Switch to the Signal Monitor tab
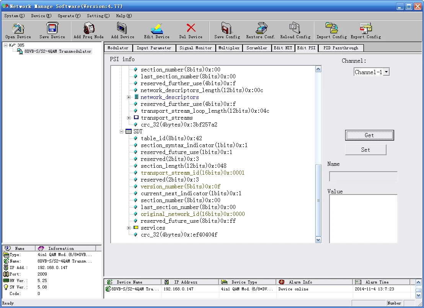 (195, 48)
